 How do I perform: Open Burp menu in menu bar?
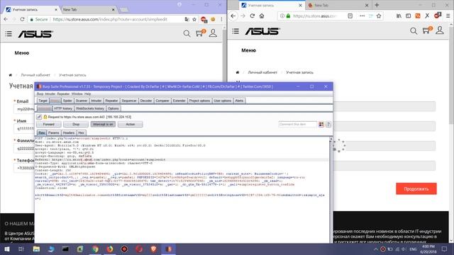40,94
